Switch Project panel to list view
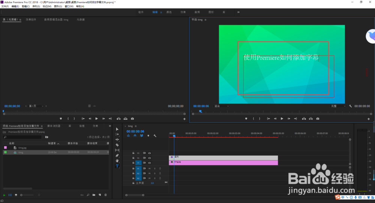Screen dimensions: 375x203 click(10, 195)
